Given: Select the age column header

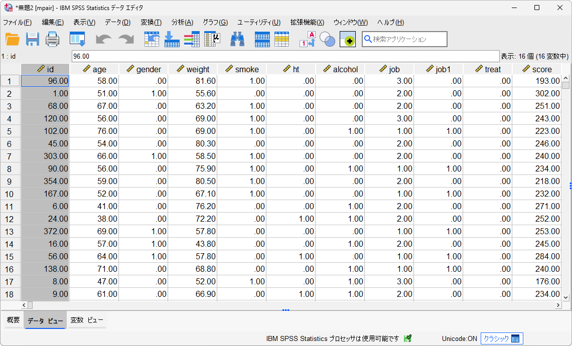Looking at the screenshot, I should pyautogui.click(x=94, y=69).
